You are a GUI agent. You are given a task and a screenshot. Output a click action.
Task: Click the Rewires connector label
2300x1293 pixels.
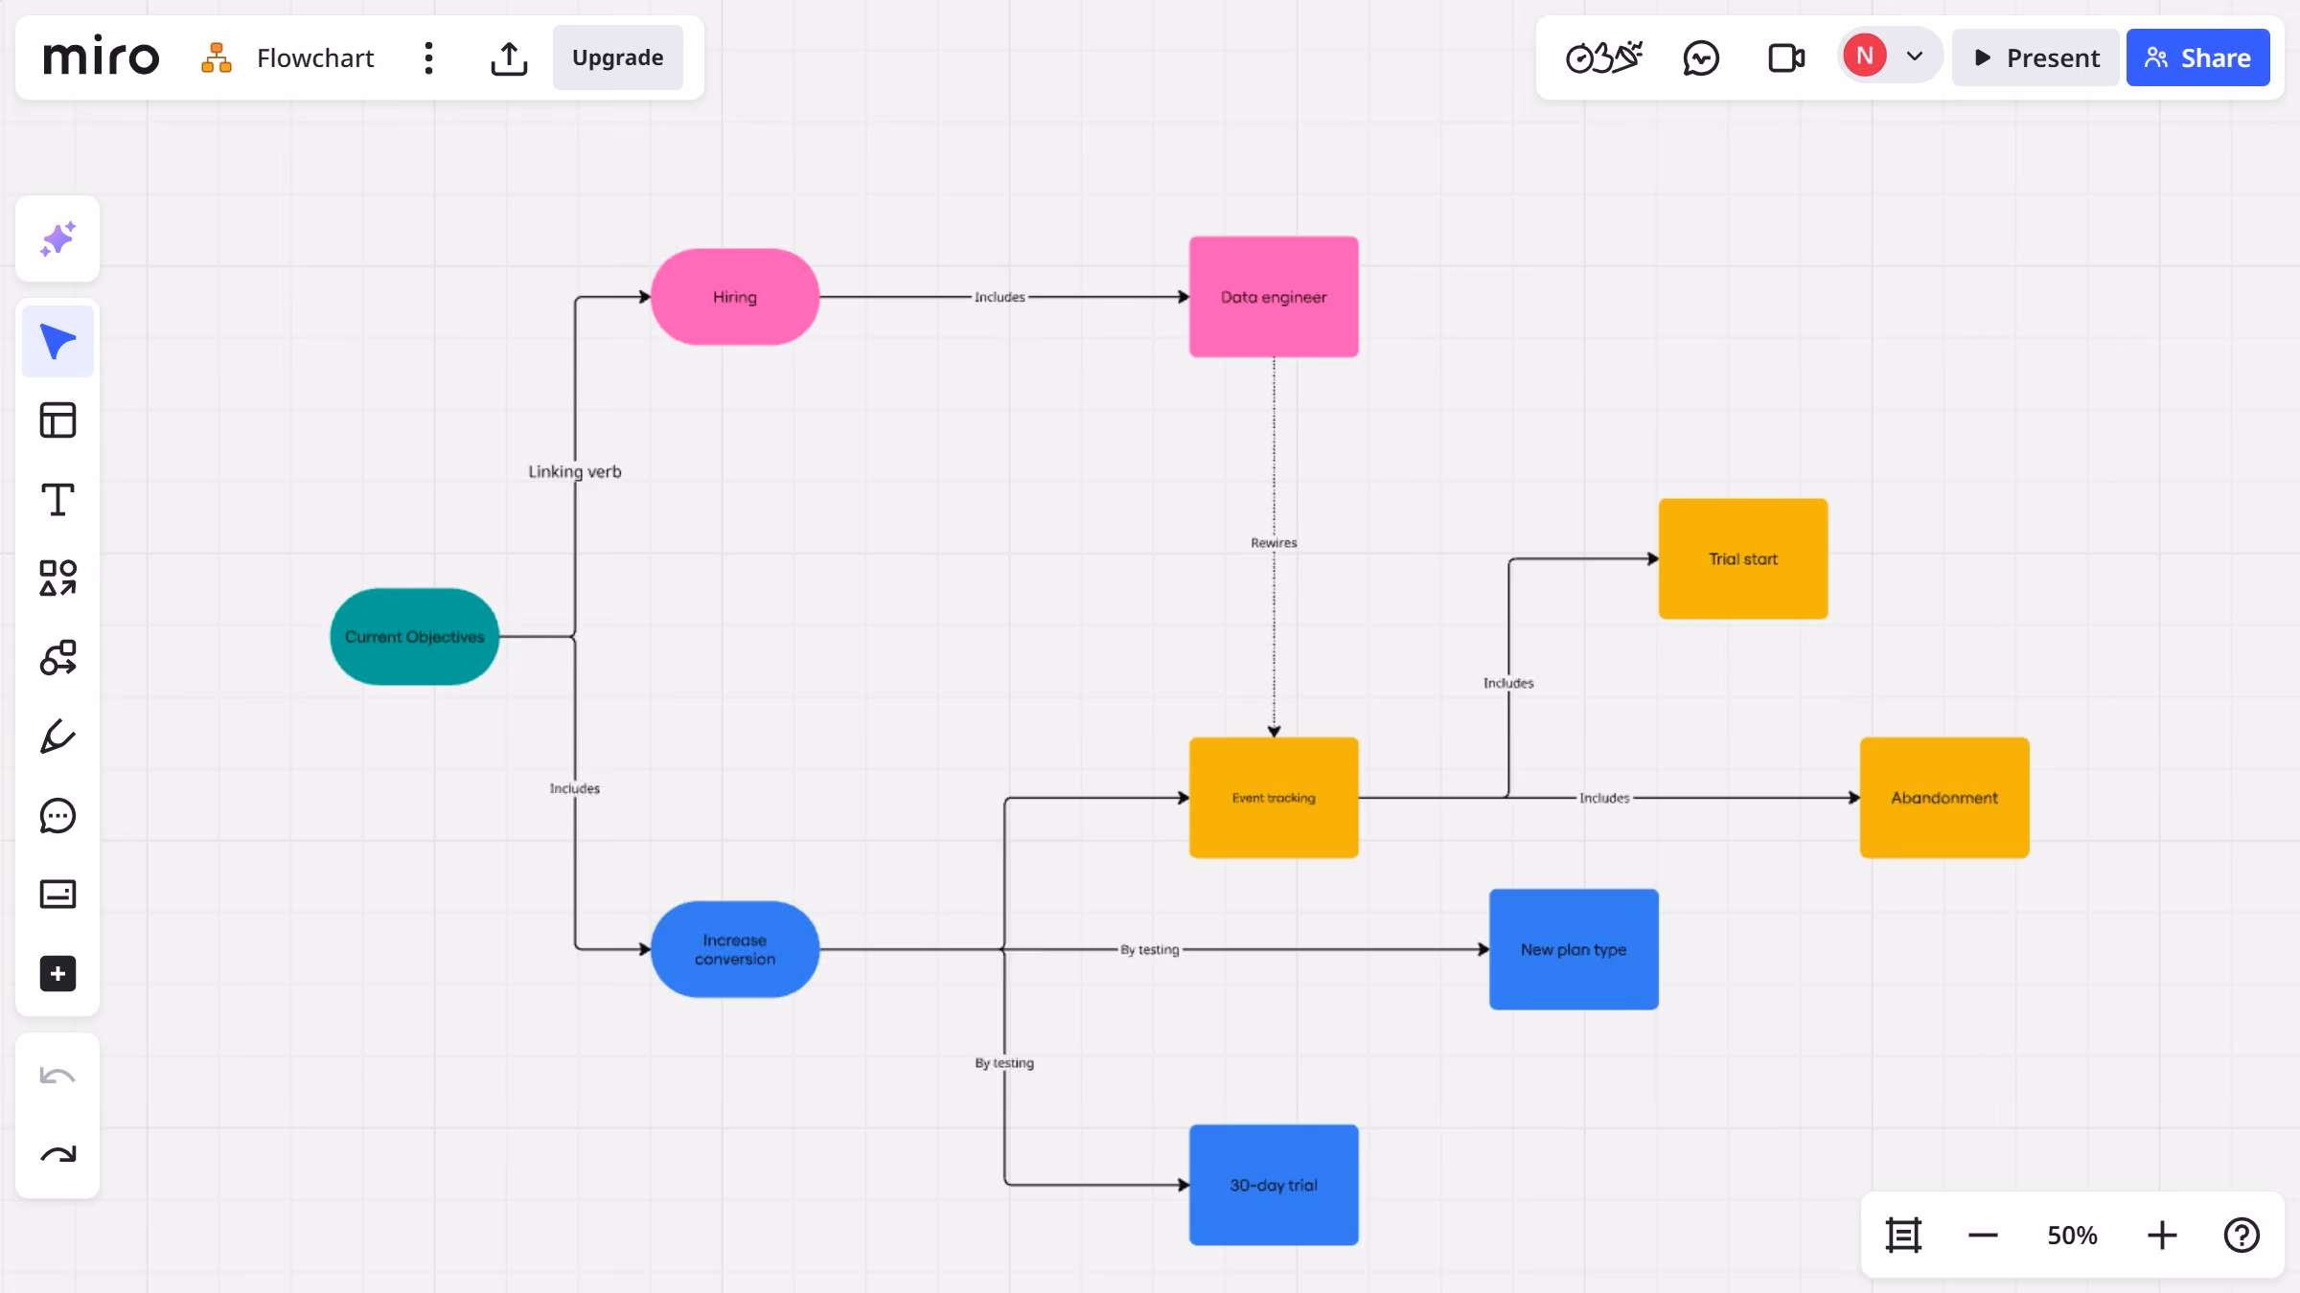pyautogui.click(x=1274, y=542)
